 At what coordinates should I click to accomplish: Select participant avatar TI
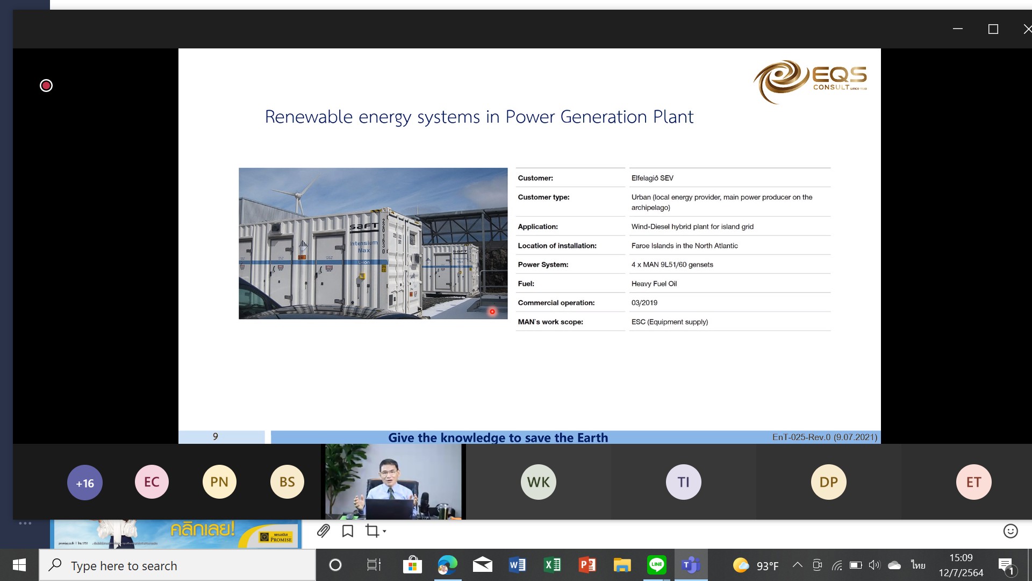pyautogui.click(x=684, y=482)
